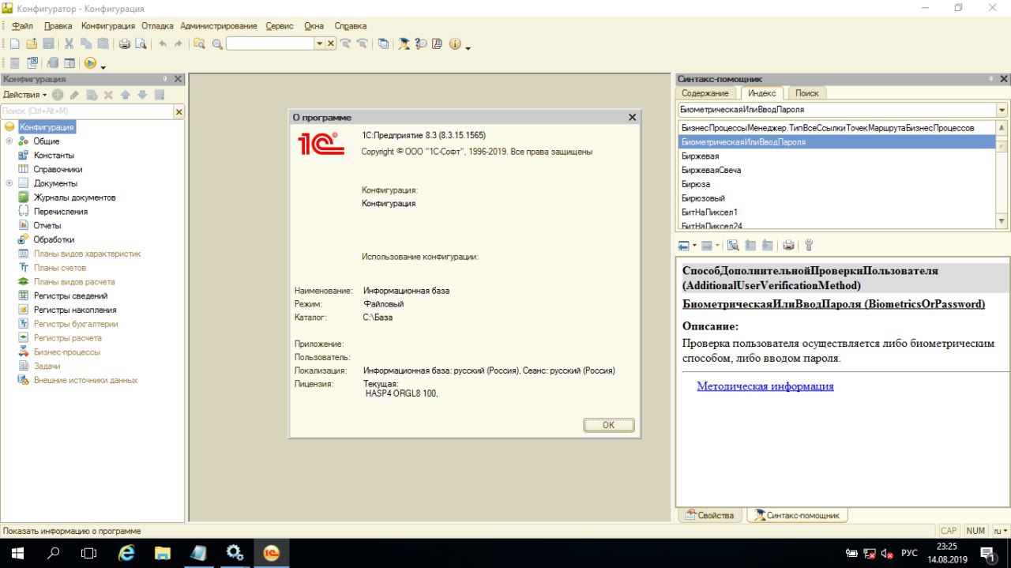Open the Отладка menu
Viewport: 1011px width, 568px height.
click(158, 26)
